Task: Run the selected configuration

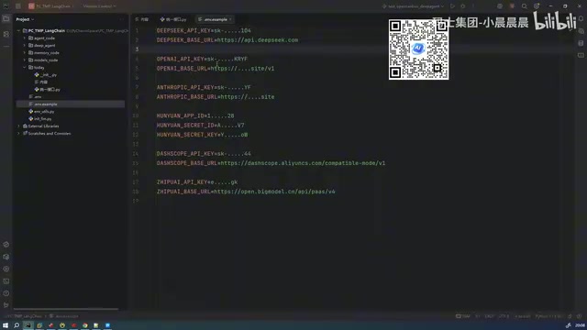Action: tap(452, 6)
